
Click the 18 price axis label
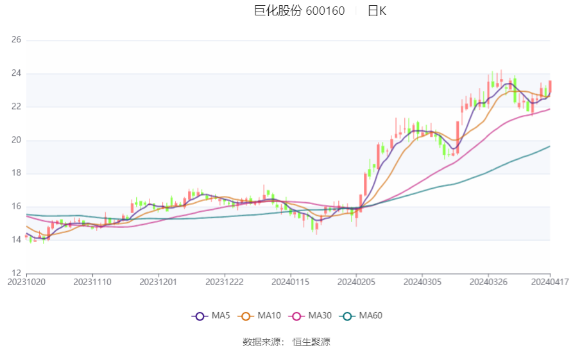[16, 173]
